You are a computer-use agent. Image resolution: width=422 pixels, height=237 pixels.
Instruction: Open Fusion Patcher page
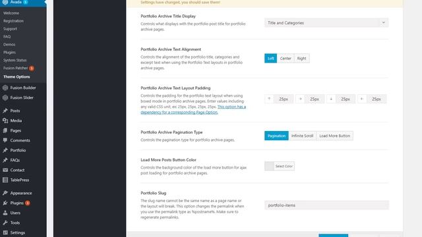(15, 68)
